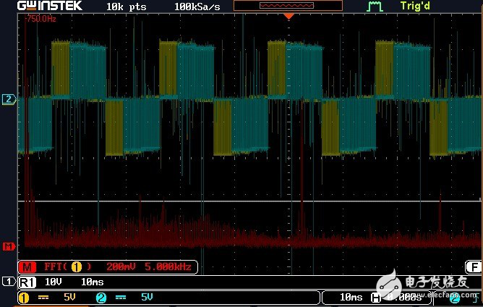The height and width of the screenshot is (307, 483).
Task: Select channel 2 5V scale readout
Action: [x=145, y=297]
